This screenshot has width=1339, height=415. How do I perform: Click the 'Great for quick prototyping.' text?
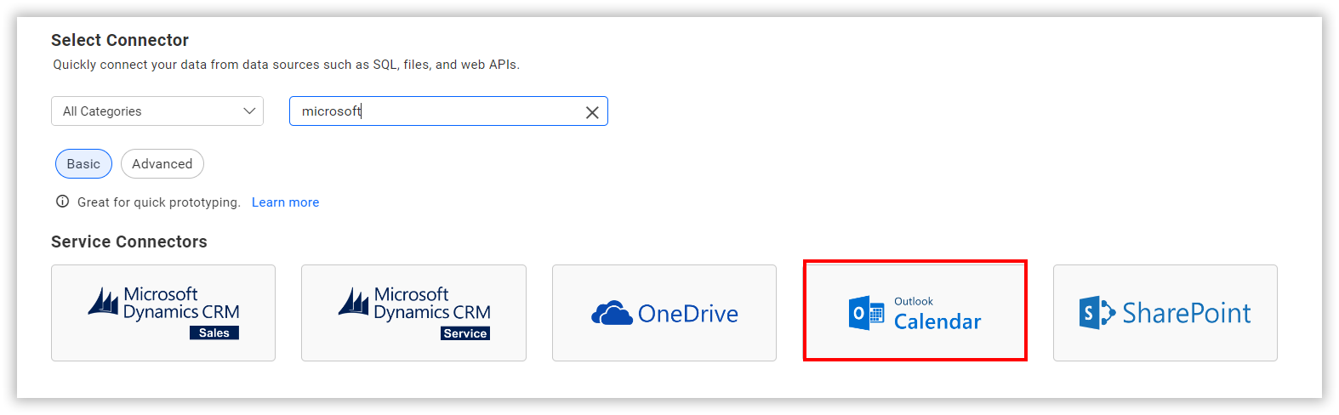(x=159, y=202)
